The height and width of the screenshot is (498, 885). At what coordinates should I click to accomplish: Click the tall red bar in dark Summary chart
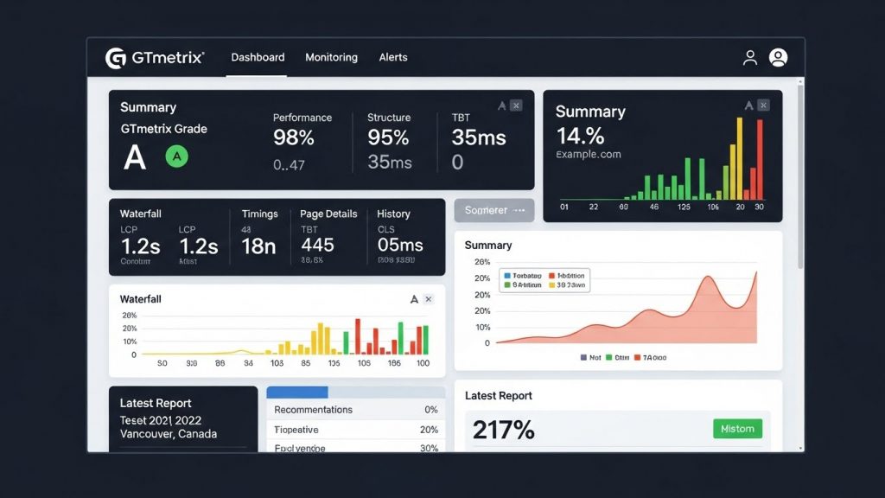coord(760,159)
